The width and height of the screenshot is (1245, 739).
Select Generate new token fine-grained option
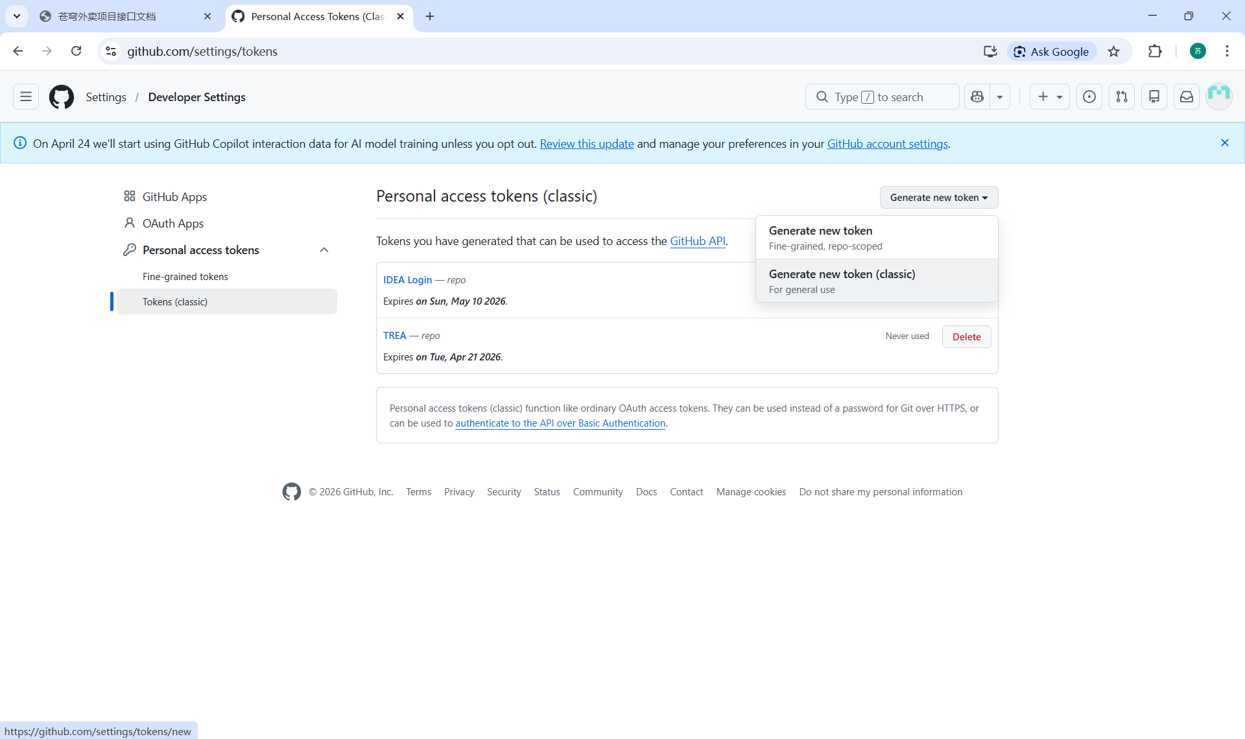[876, 237]
